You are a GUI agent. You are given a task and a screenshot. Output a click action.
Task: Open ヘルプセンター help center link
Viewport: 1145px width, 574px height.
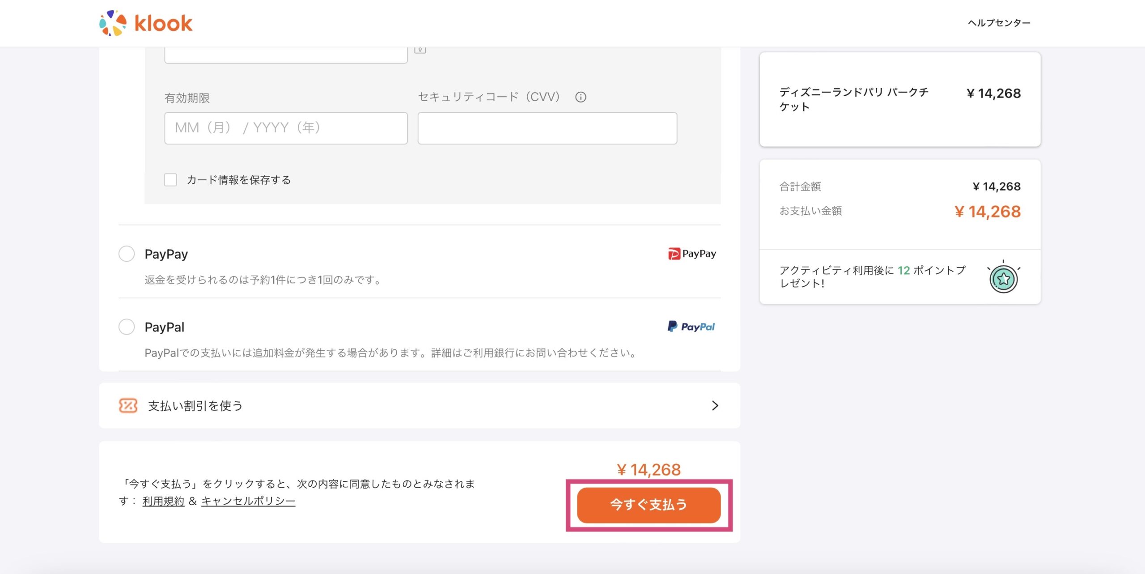[999, 23]
